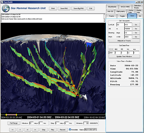Click the Nframes input field
This screenshot has width=144, height=133.
(86, 123)
